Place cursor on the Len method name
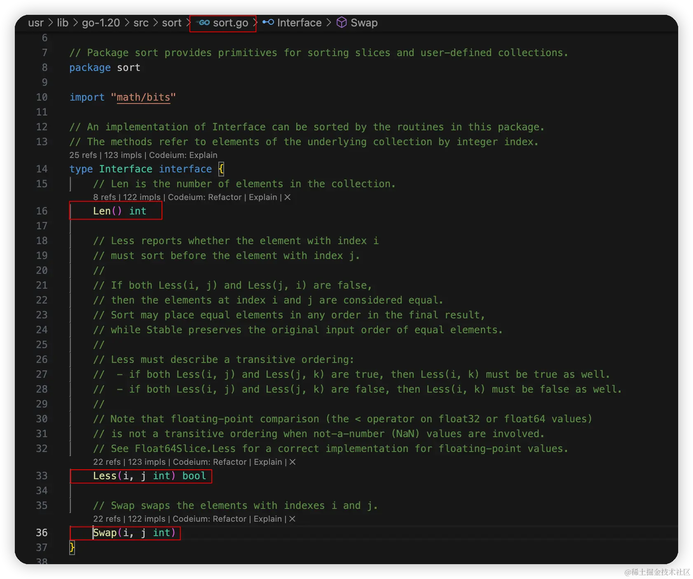 [102, 211]
